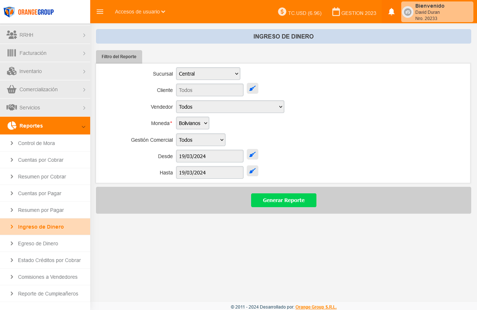Click the dollar exchange rate icon
477x310 pixels.
pos(282,12)
